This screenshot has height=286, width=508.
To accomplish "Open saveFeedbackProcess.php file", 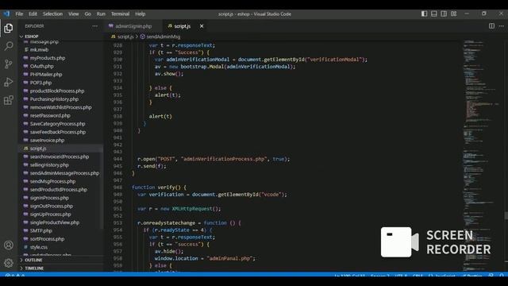I will (x=58, y=132).
